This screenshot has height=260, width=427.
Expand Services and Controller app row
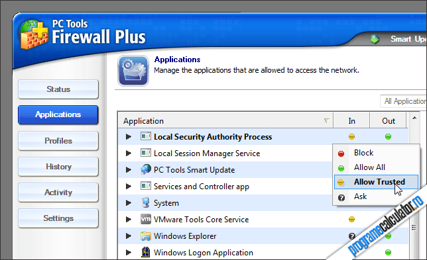pyautogui.click(x=129, y=187)
